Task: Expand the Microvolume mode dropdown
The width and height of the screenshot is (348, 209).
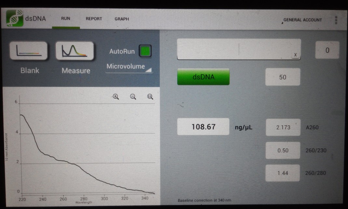Action: click(x=129, y=67)
